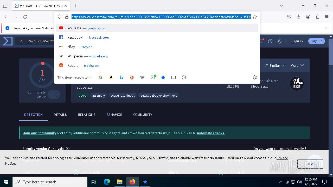Select Facebook suggestion
The width and height of the screenshot is (333, 187).
pyautogui.click(x=157, y=37)
